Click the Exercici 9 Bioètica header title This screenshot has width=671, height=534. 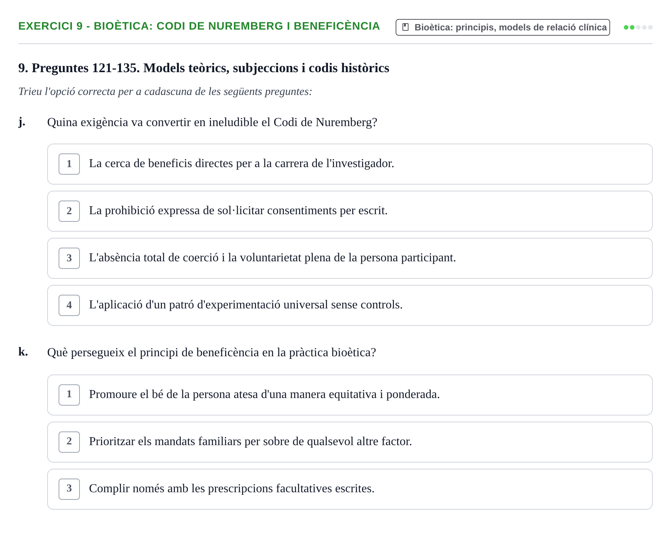[199, 26]
